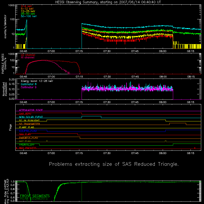Click the SAA_FLAG label
204x204 pixels.
25,134
